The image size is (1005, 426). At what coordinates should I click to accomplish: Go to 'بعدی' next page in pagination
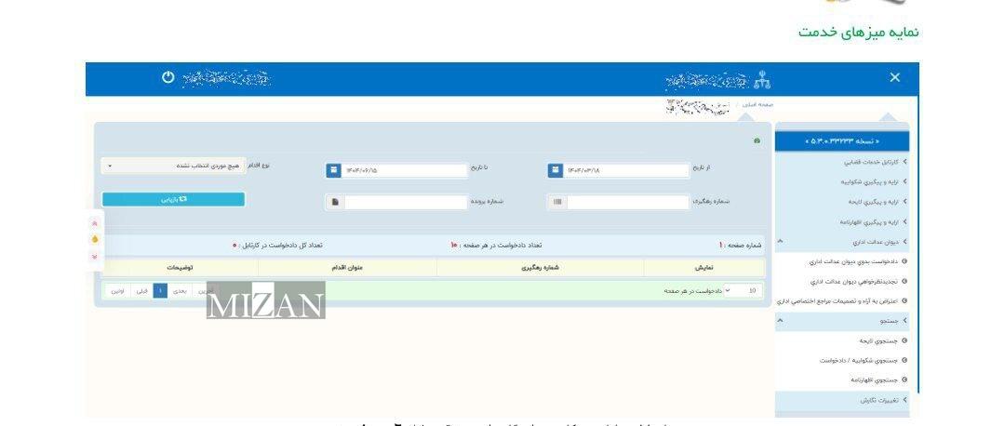[x=181, y=291]
